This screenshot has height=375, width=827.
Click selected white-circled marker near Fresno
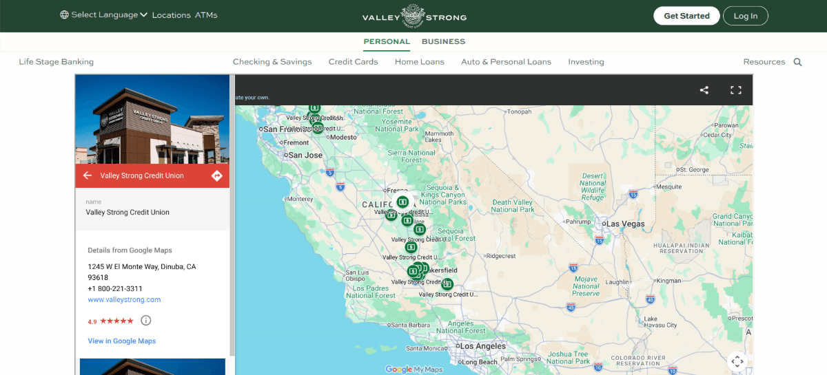402,202
